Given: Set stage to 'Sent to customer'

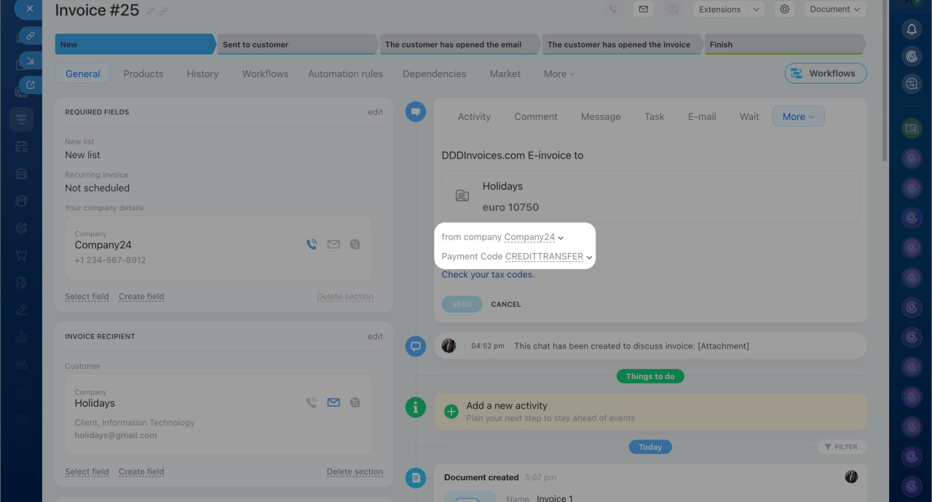Looking at the screenshot, I should click(296, 44).
